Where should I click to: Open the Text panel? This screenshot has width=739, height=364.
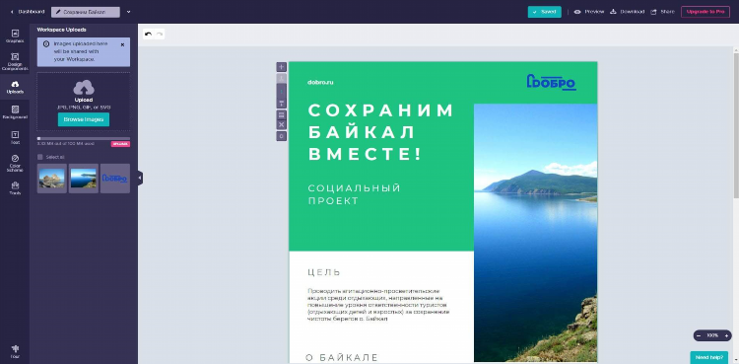(15, 137)
